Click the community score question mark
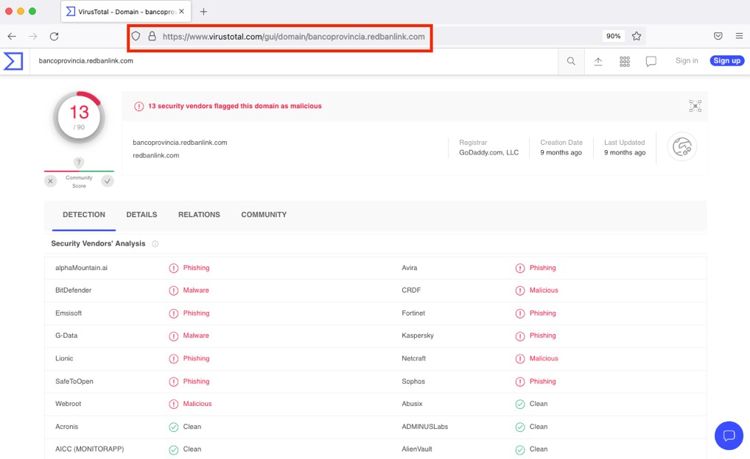Viewport: 750px width, 459px height. pos(79,163)
